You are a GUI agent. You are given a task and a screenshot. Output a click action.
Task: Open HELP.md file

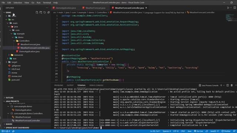16,69
